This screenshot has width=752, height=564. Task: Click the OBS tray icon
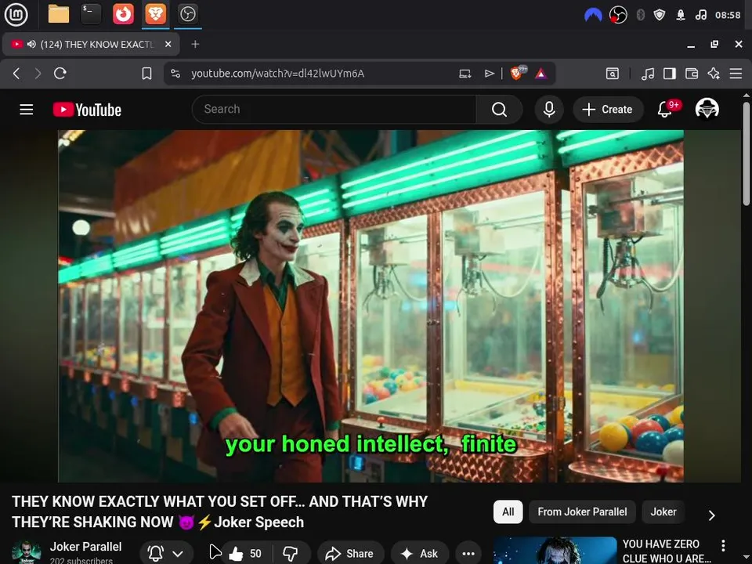618,15
